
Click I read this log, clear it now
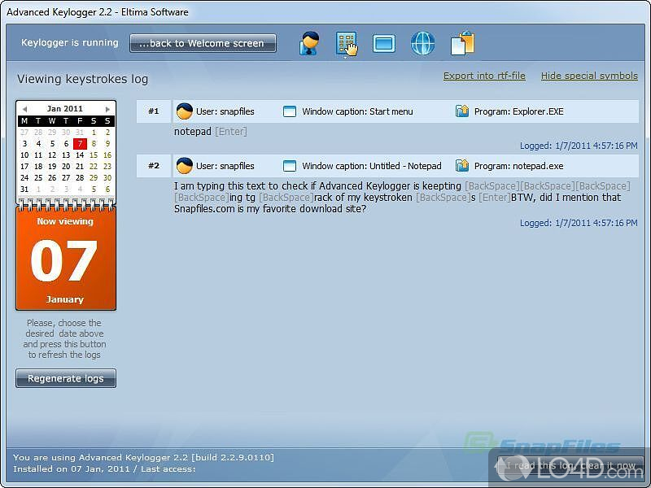tap(571, 465)
